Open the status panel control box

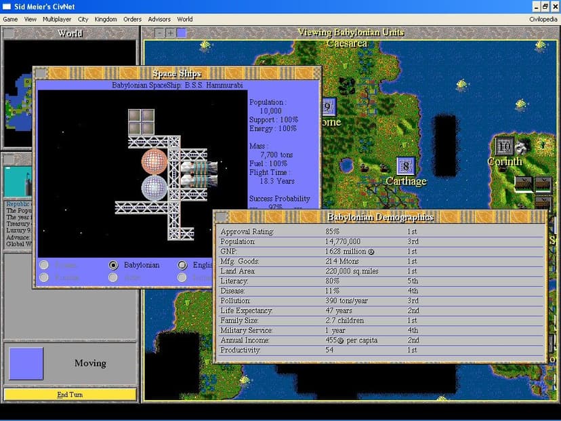pyautogui.click(x=9, y=159)
